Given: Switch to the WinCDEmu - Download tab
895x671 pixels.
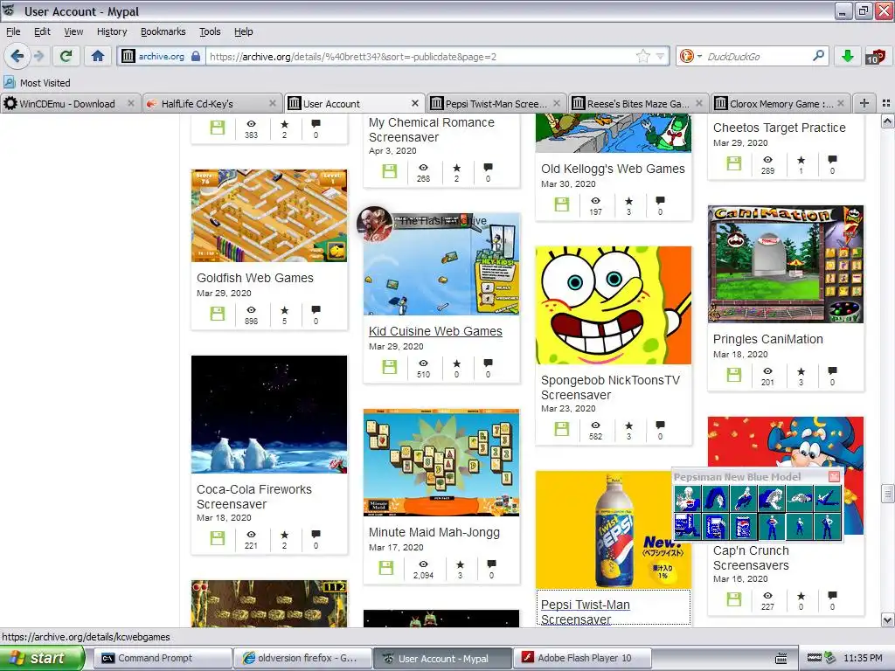Looking at the screenshot, I should pyautogui.click(x=69, y=103).
